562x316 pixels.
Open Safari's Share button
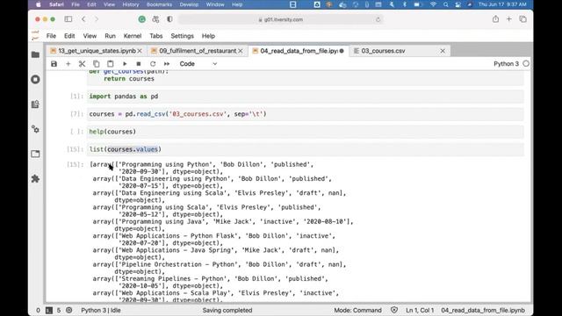pos(495,19)
